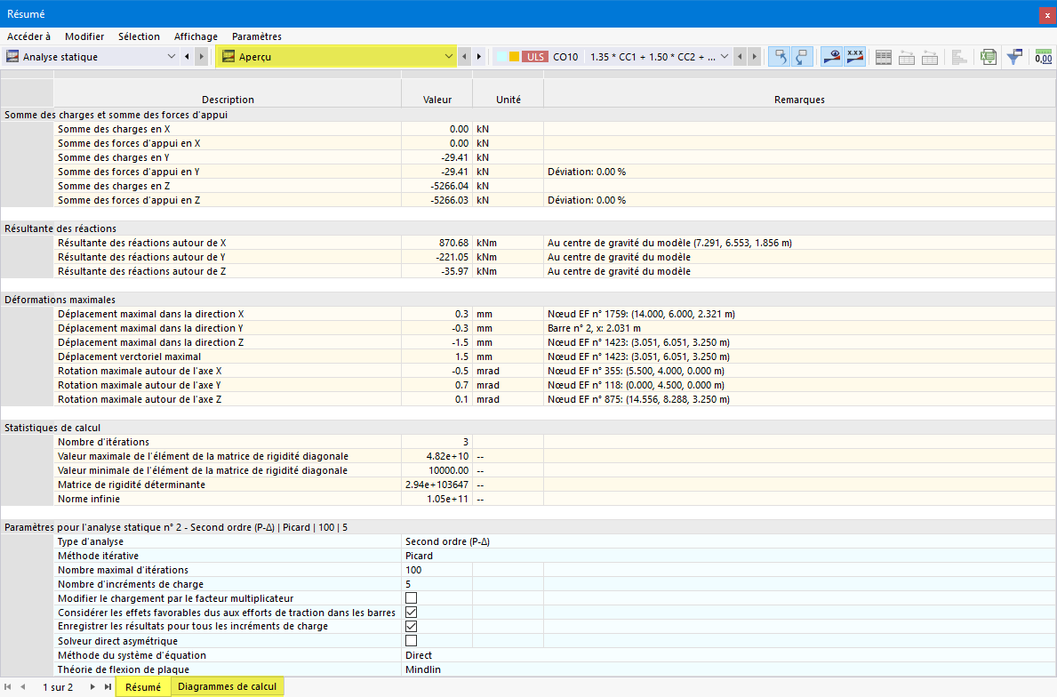Viewport: 1057px width, 697px height.
Task: Click the Unité column header
Action: click(508, 99)
